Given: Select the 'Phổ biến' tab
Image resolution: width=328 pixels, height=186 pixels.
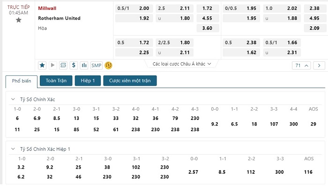Looking at the screenshot, I should pyautogui.click(x=22, y=81).
